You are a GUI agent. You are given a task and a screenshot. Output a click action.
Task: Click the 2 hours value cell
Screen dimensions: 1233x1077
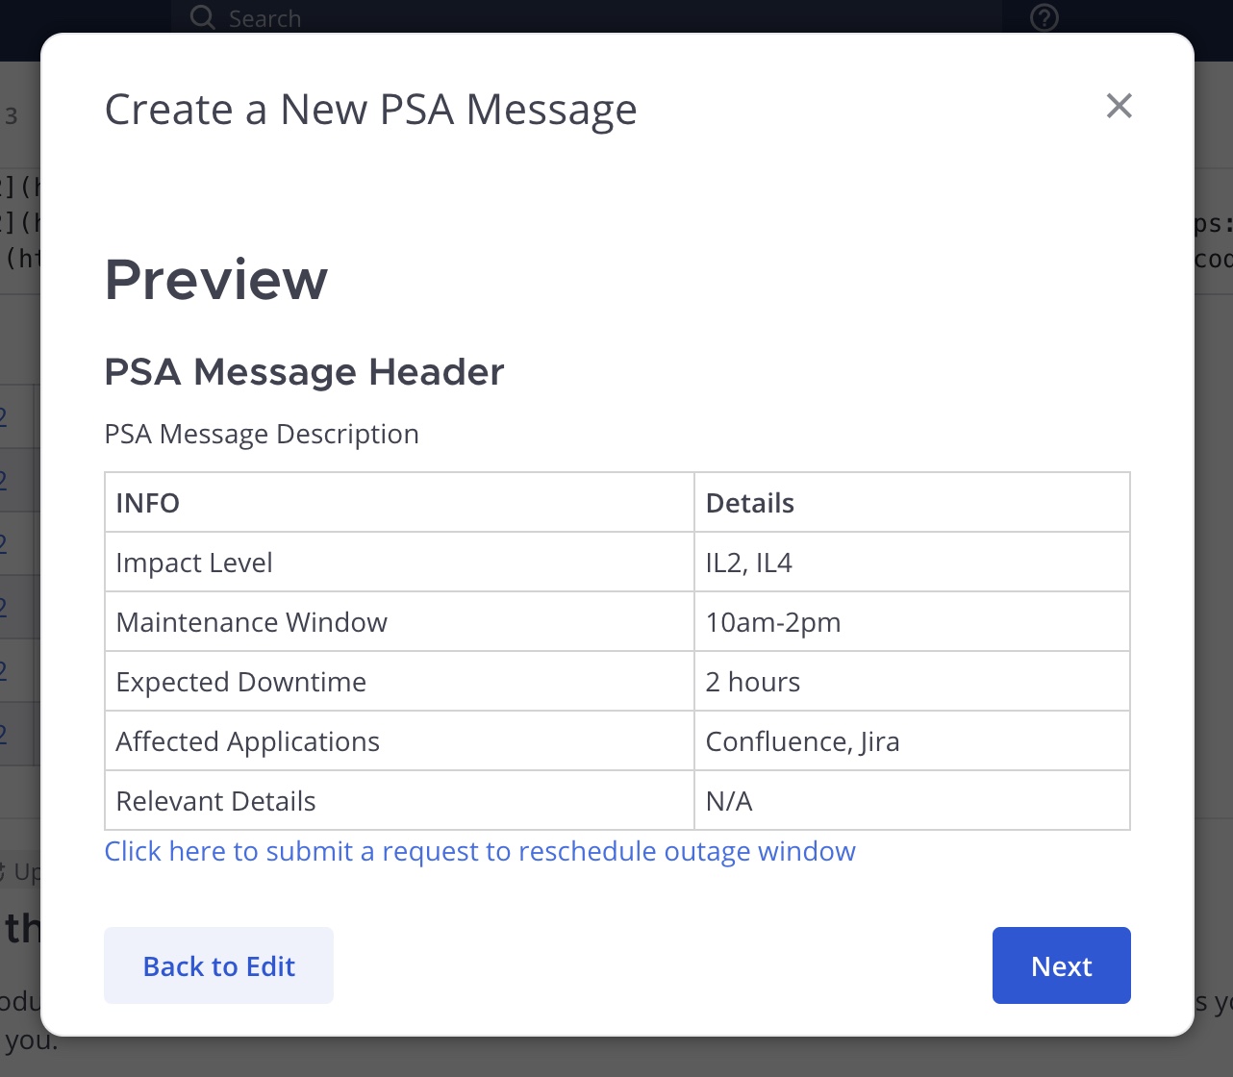753,682
